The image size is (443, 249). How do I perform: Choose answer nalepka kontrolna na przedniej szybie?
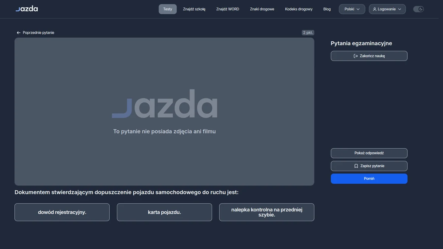point(267,212)
